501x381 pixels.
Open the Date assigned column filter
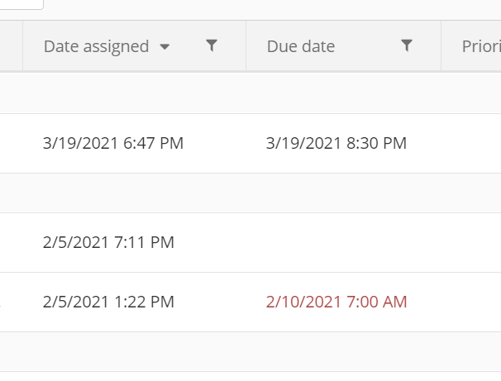[x=212, y=45]
